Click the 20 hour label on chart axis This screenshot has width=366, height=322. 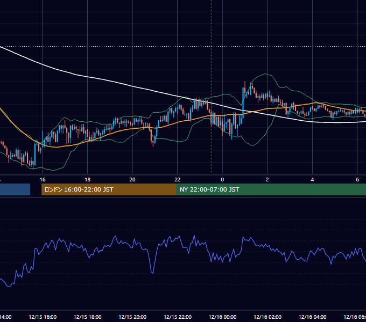pyautogui.click(x=132, y=180)
